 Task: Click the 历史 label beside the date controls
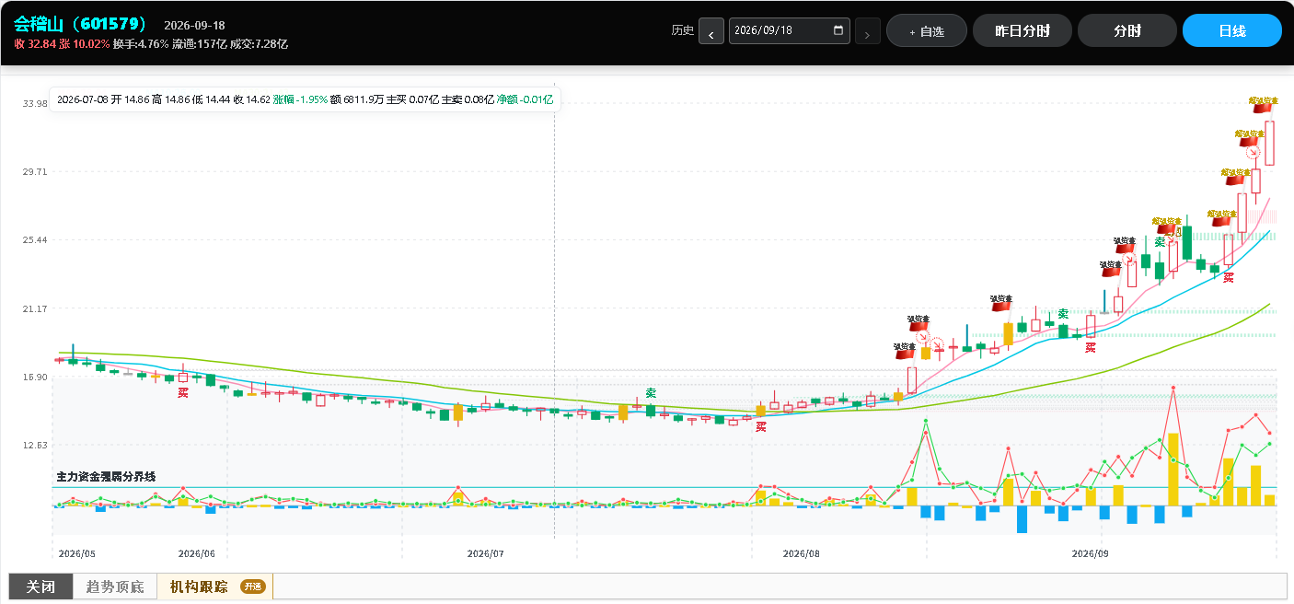pyautogui.click(x=683, y=30)
